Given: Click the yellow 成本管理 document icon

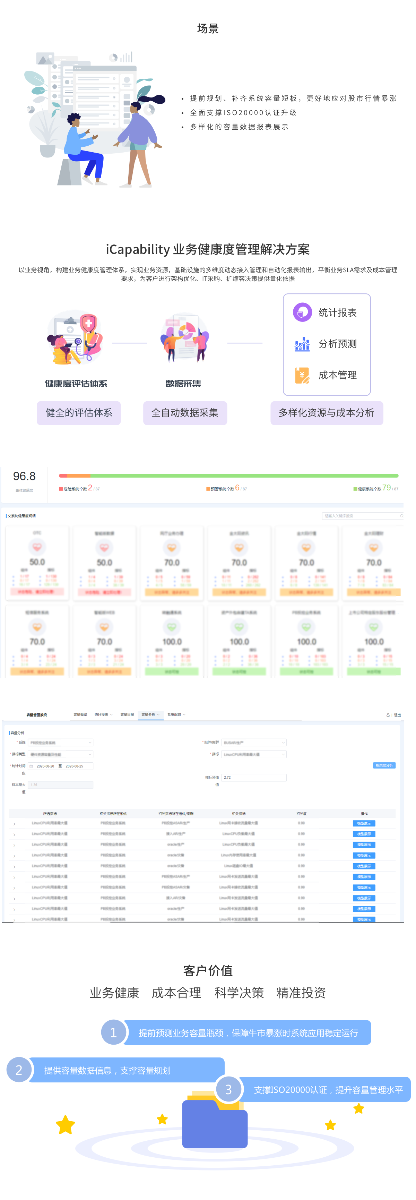Looking at the screenshot, I should 302,375.
